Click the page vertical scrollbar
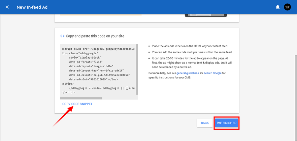 tap(295, 98)
